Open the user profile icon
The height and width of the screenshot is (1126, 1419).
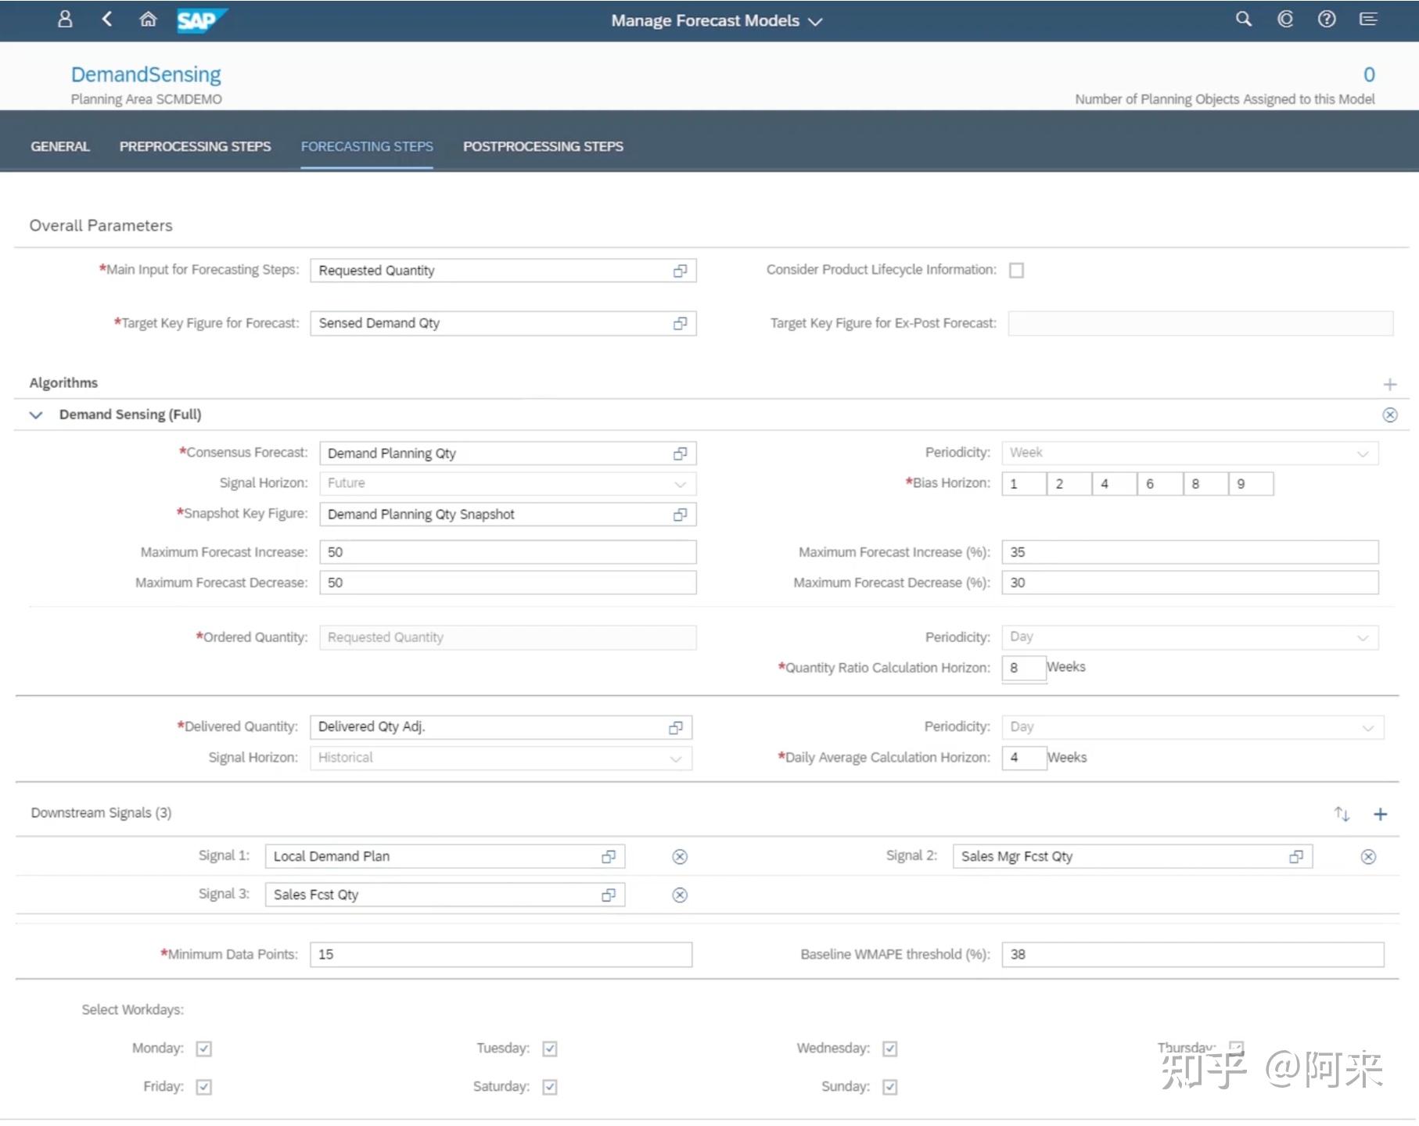coord(65,20)
